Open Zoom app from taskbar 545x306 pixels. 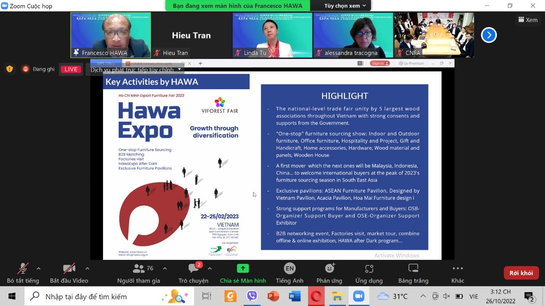pyautogui.click(x=359, y=296)
